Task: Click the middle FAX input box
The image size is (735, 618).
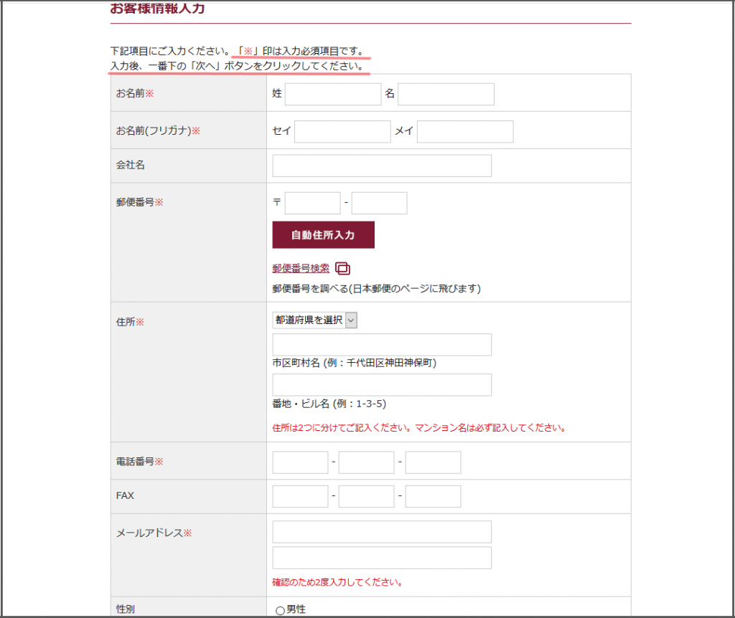Action: coord(366,496)
